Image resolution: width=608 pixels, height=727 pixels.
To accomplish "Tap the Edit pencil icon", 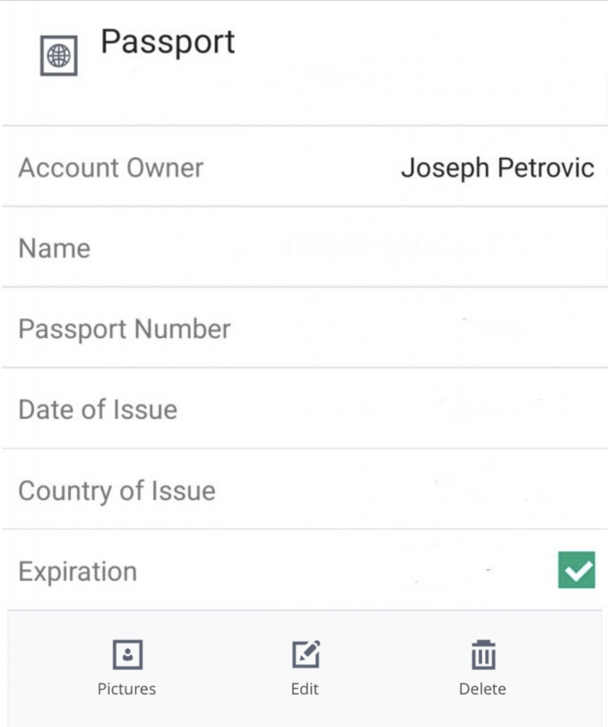I will (306, 654).
